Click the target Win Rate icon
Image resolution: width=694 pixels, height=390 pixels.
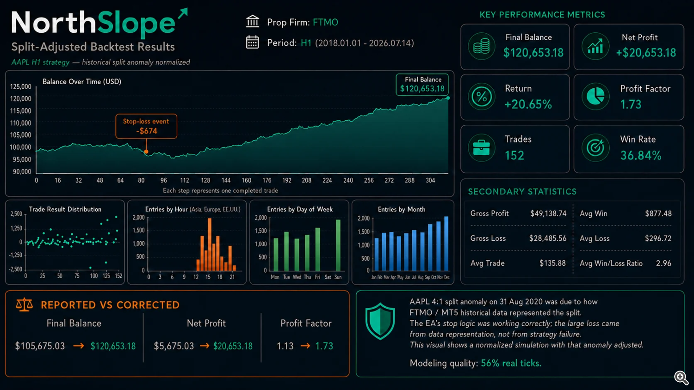(x=595, y=147)
